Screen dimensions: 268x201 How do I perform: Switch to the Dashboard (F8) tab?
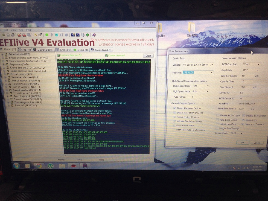[x=43, y=49]
